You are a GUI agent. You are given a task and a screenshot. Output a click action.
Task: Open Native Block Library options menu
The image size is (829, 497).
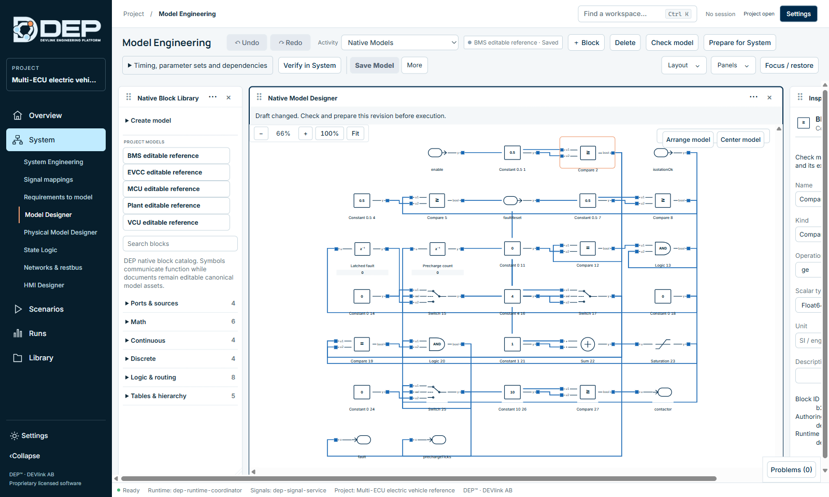(x=212, y=97)
